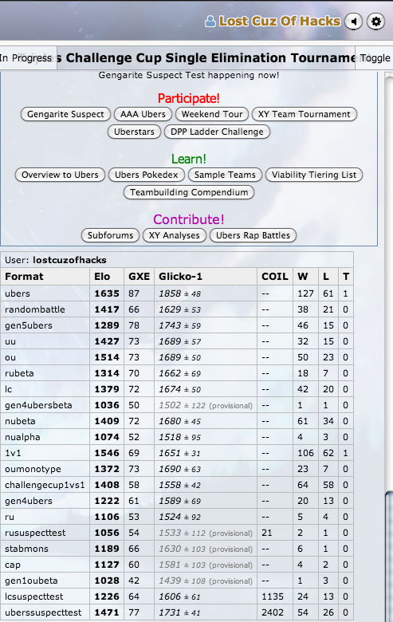
Task: Click the Participate! heading
Action: 189,98
